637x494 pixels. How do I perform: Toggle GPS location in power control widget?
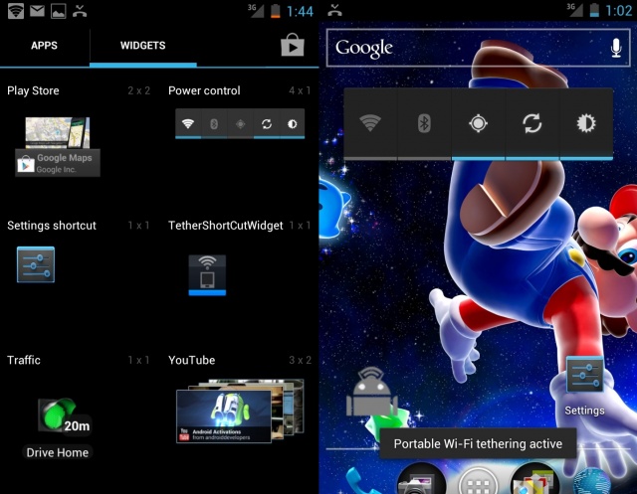[478, 123]
